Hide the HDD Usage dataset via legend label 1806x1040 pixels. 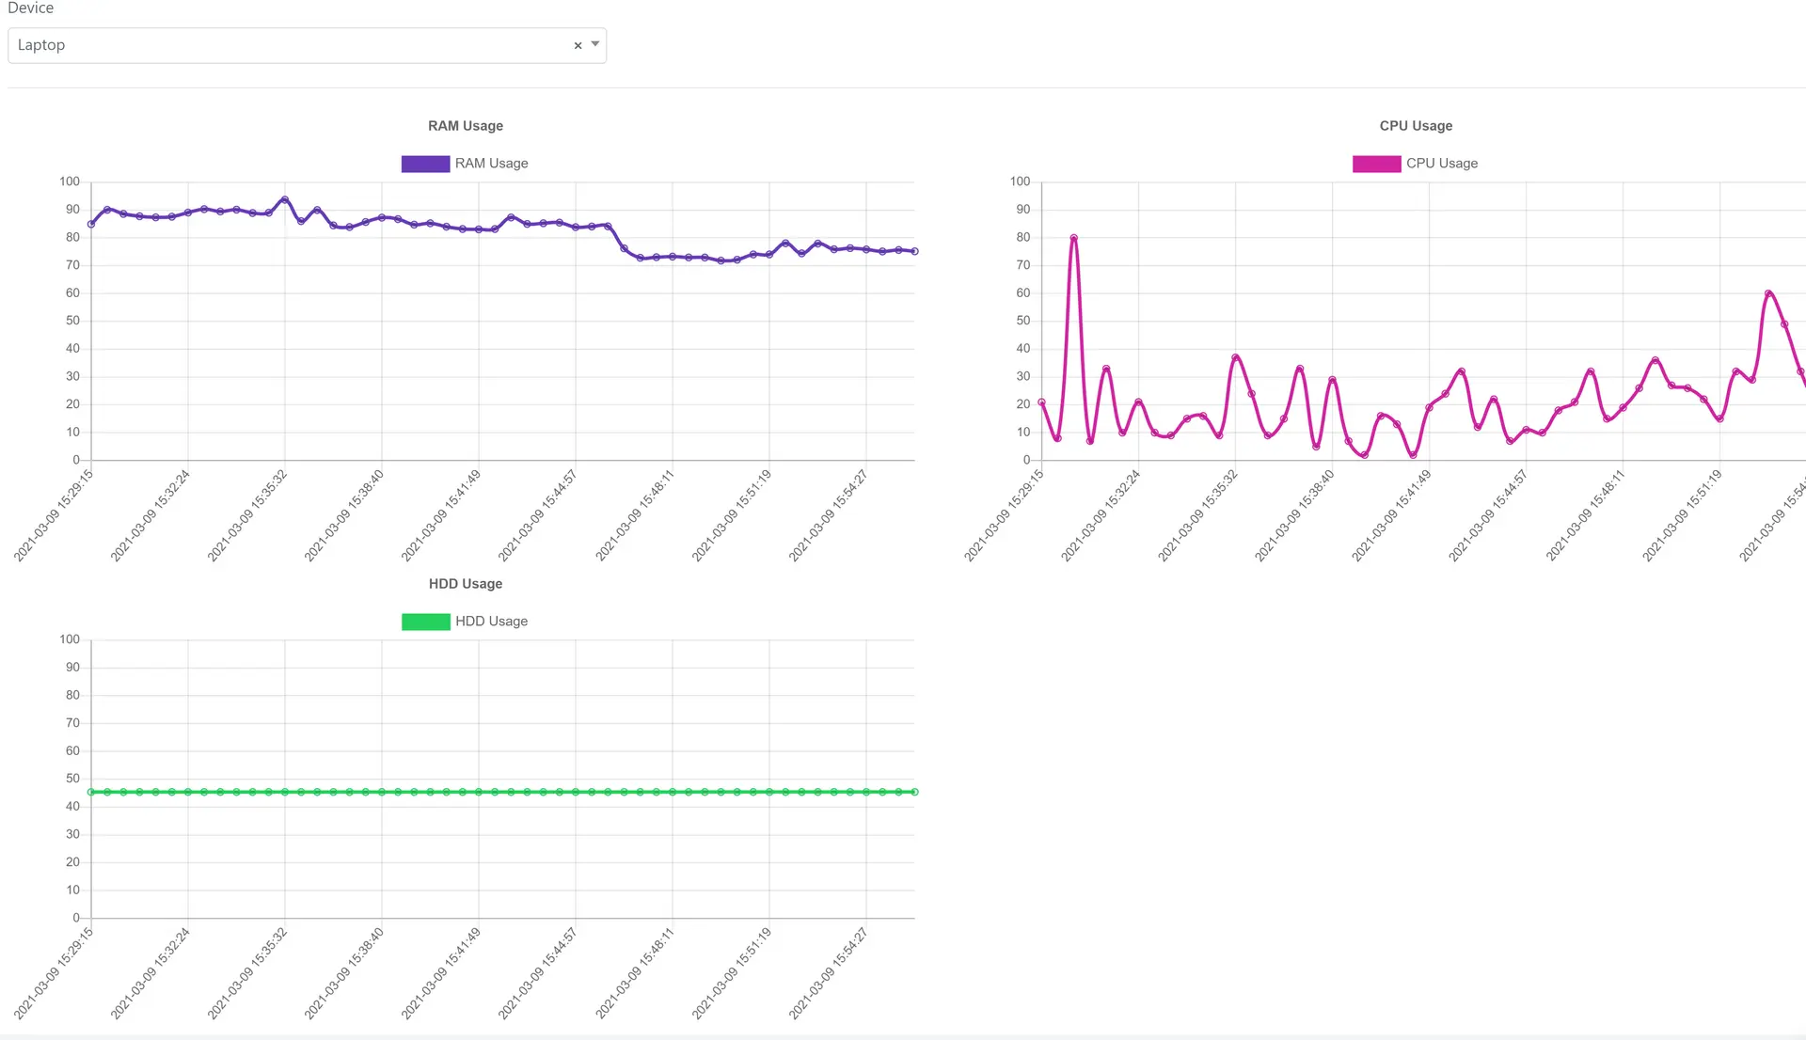click(491, 622)
